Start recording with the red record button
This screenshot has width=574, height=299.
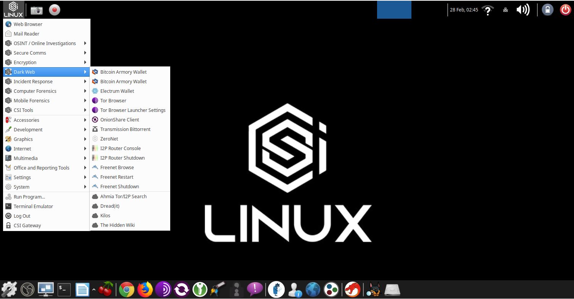(x=54, y=10)
